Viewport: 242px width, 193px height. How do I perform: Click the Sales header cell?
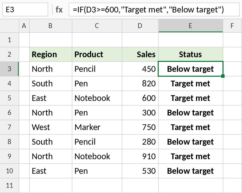(x=140, y=54)
